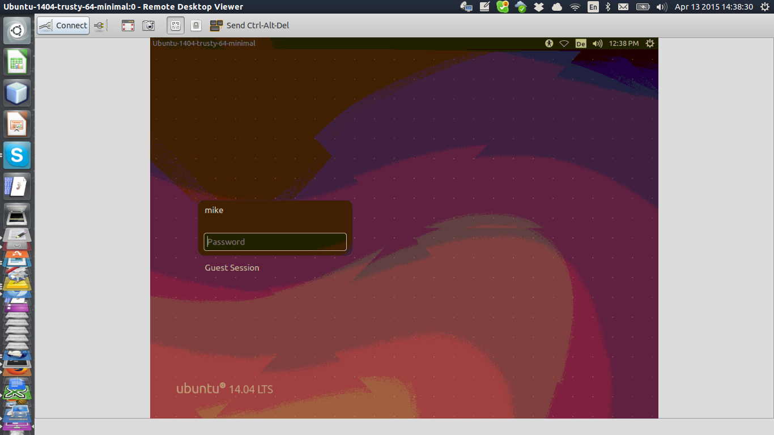Click the Connect button in the toolbar
Screen dimensions: 774x435
[63, 25]
